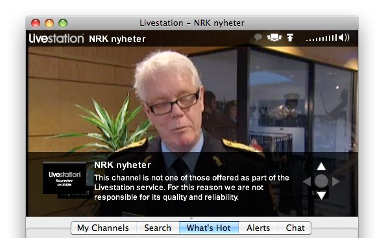
Task: Open the chat speech bubble icon
Action: tap(258, 38)
